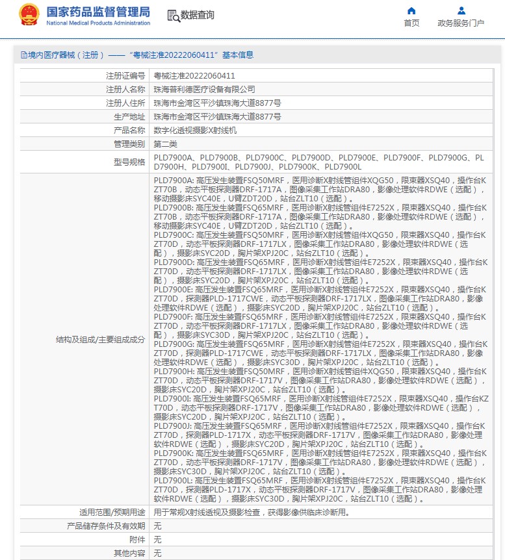Select 珠海普利德医疗设备有限公司 company name
The width and height of the screenshot is (505, 560).
[x=205, y=89]
